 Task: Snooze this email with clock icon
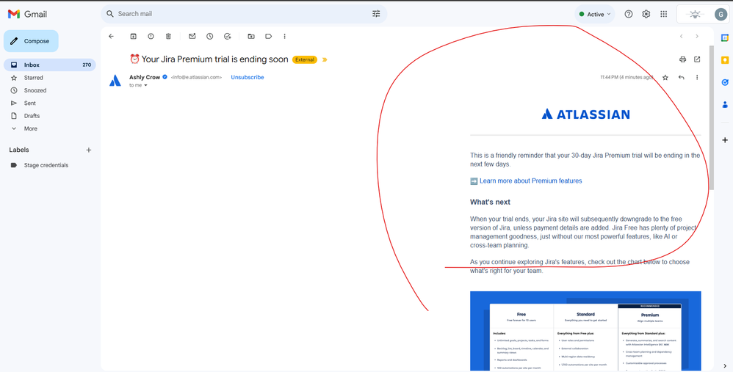(x=210, y=37)
